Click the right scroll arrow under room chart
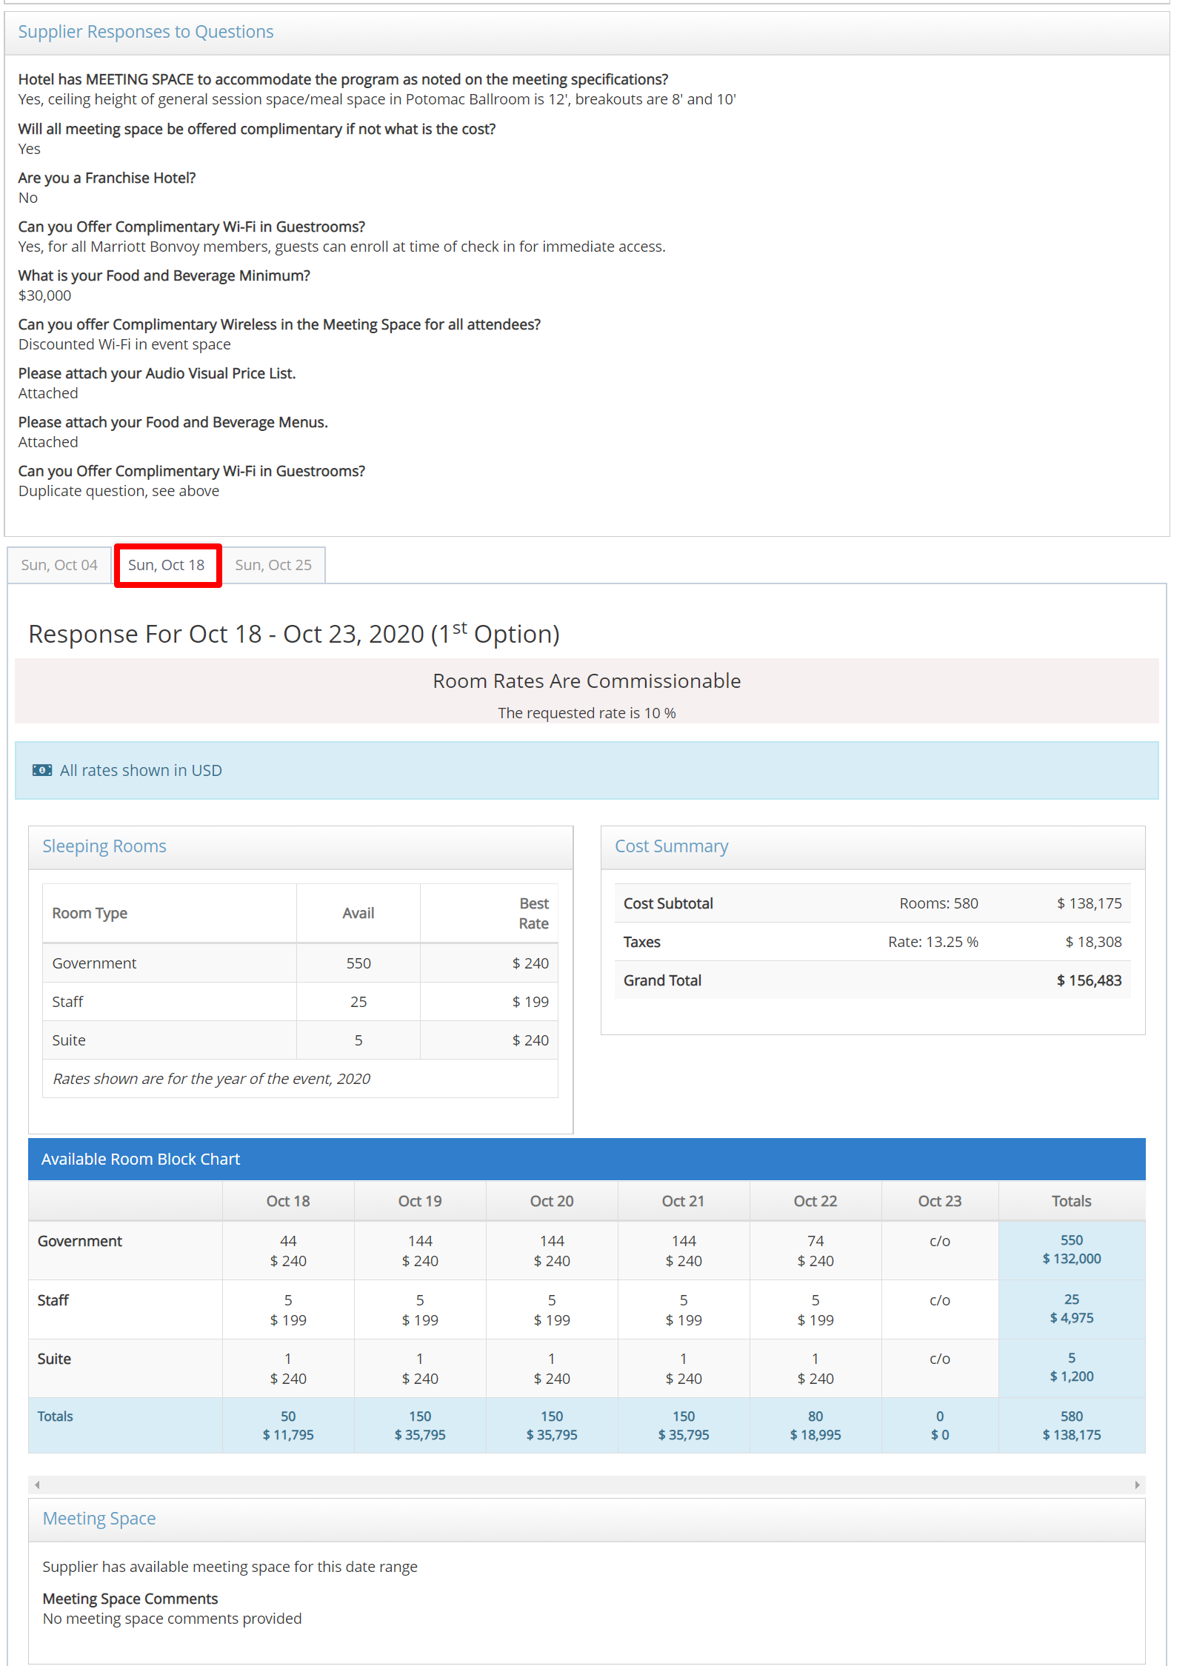The width and height of the screenshot is (1191, 1666). pyautogui.click(x=1137, y=1485)
